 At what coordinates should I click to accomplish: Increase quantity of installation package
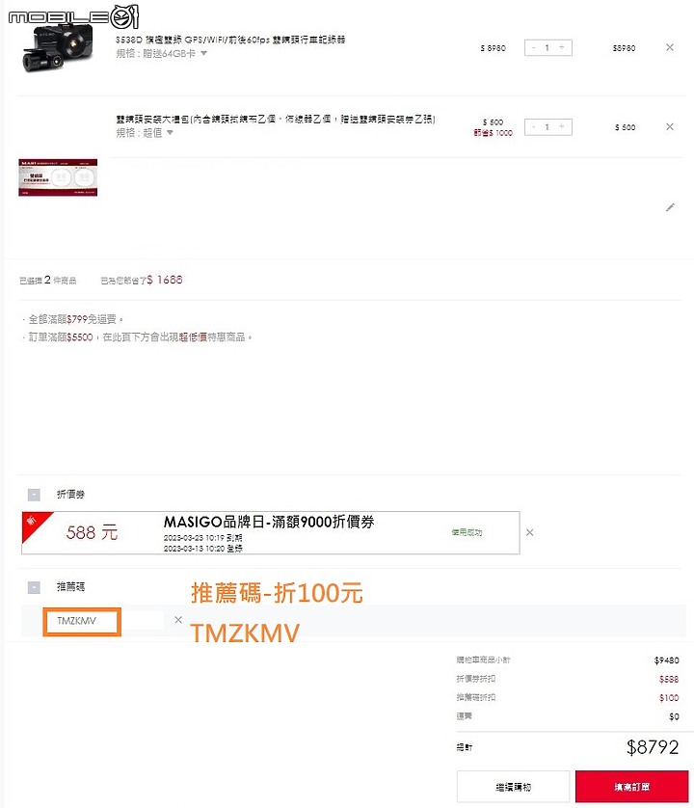562,126
